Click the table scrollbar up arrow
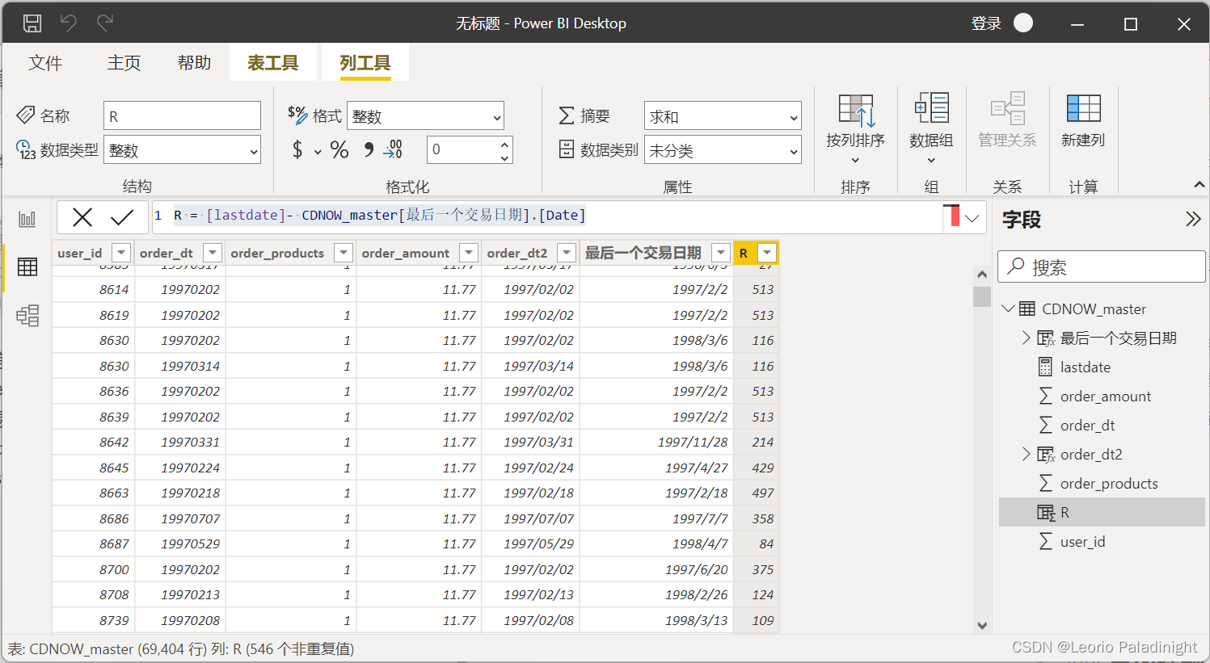This screenshot has width=1210, height=663. (x=982, y=275)
